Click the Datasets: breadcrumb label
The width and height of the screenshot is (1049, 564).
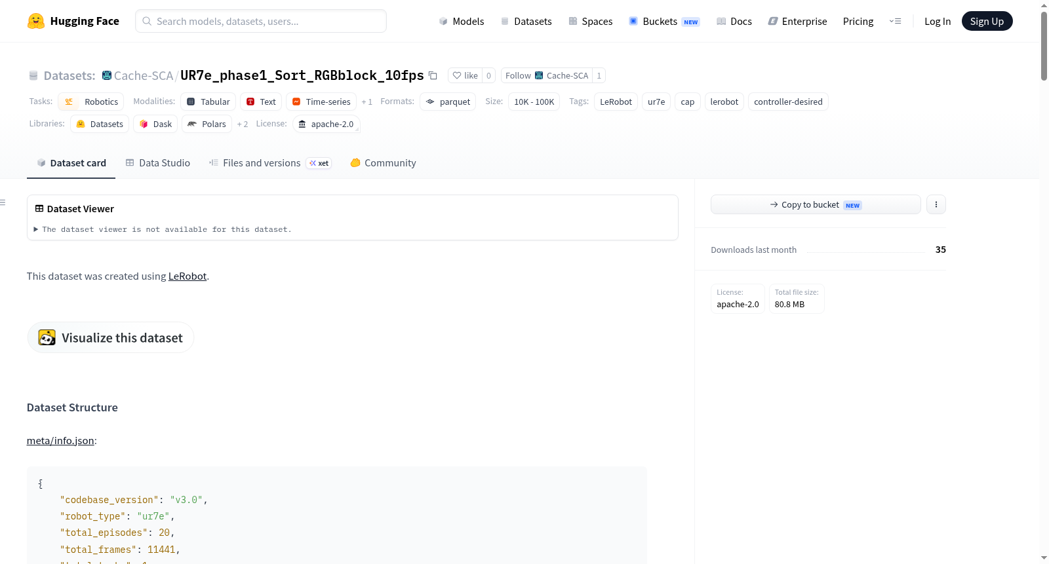69,75
